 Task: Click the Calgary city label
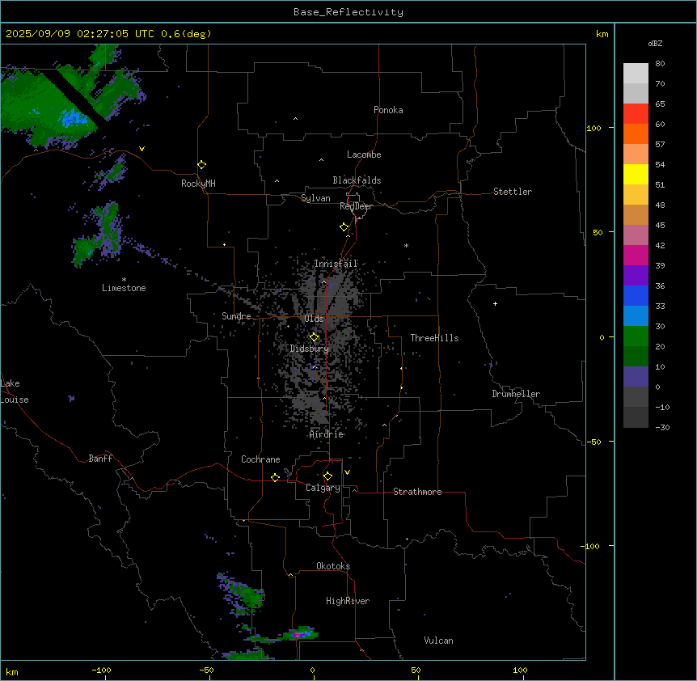point(323,488)
